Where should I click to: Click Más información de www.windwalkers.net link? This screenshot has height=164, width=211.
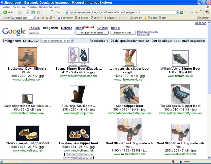pyautogui.click(x=78, y=156)
